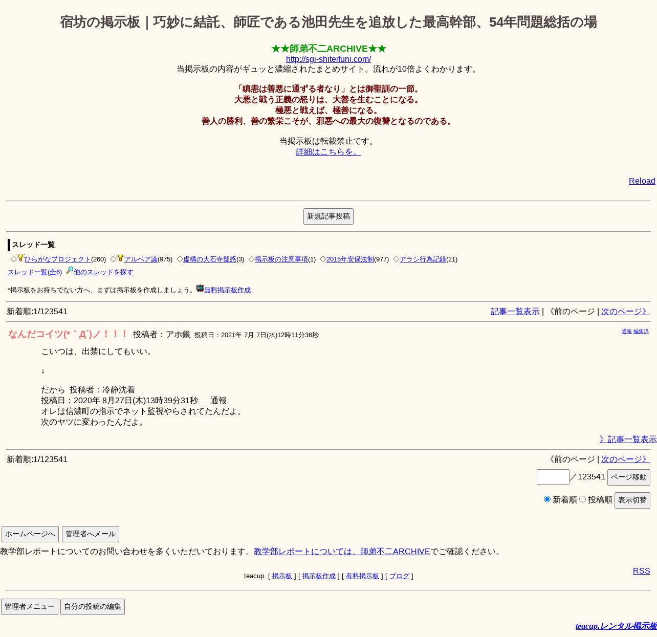657x637 pixels.
Task: Open the sgi-shiteifuni.com link
Action: (x=328, y=59)
